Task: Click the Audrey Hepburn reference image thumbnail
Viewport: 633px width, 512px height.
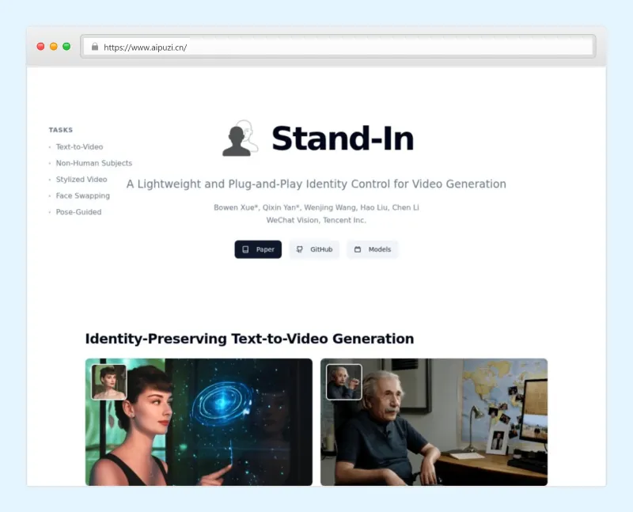Action: 108,381
